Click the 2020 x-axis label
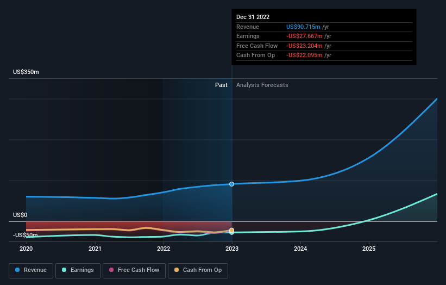The height and width of the screenshot is (285, 446). tap(26, 249)
